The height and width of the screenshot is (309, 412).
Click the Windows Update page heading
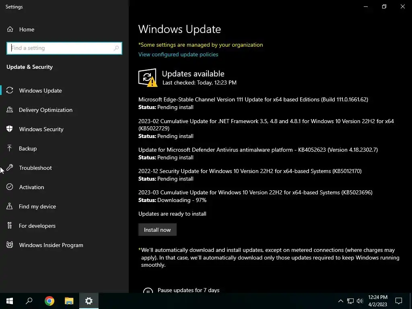click(179, 29)
